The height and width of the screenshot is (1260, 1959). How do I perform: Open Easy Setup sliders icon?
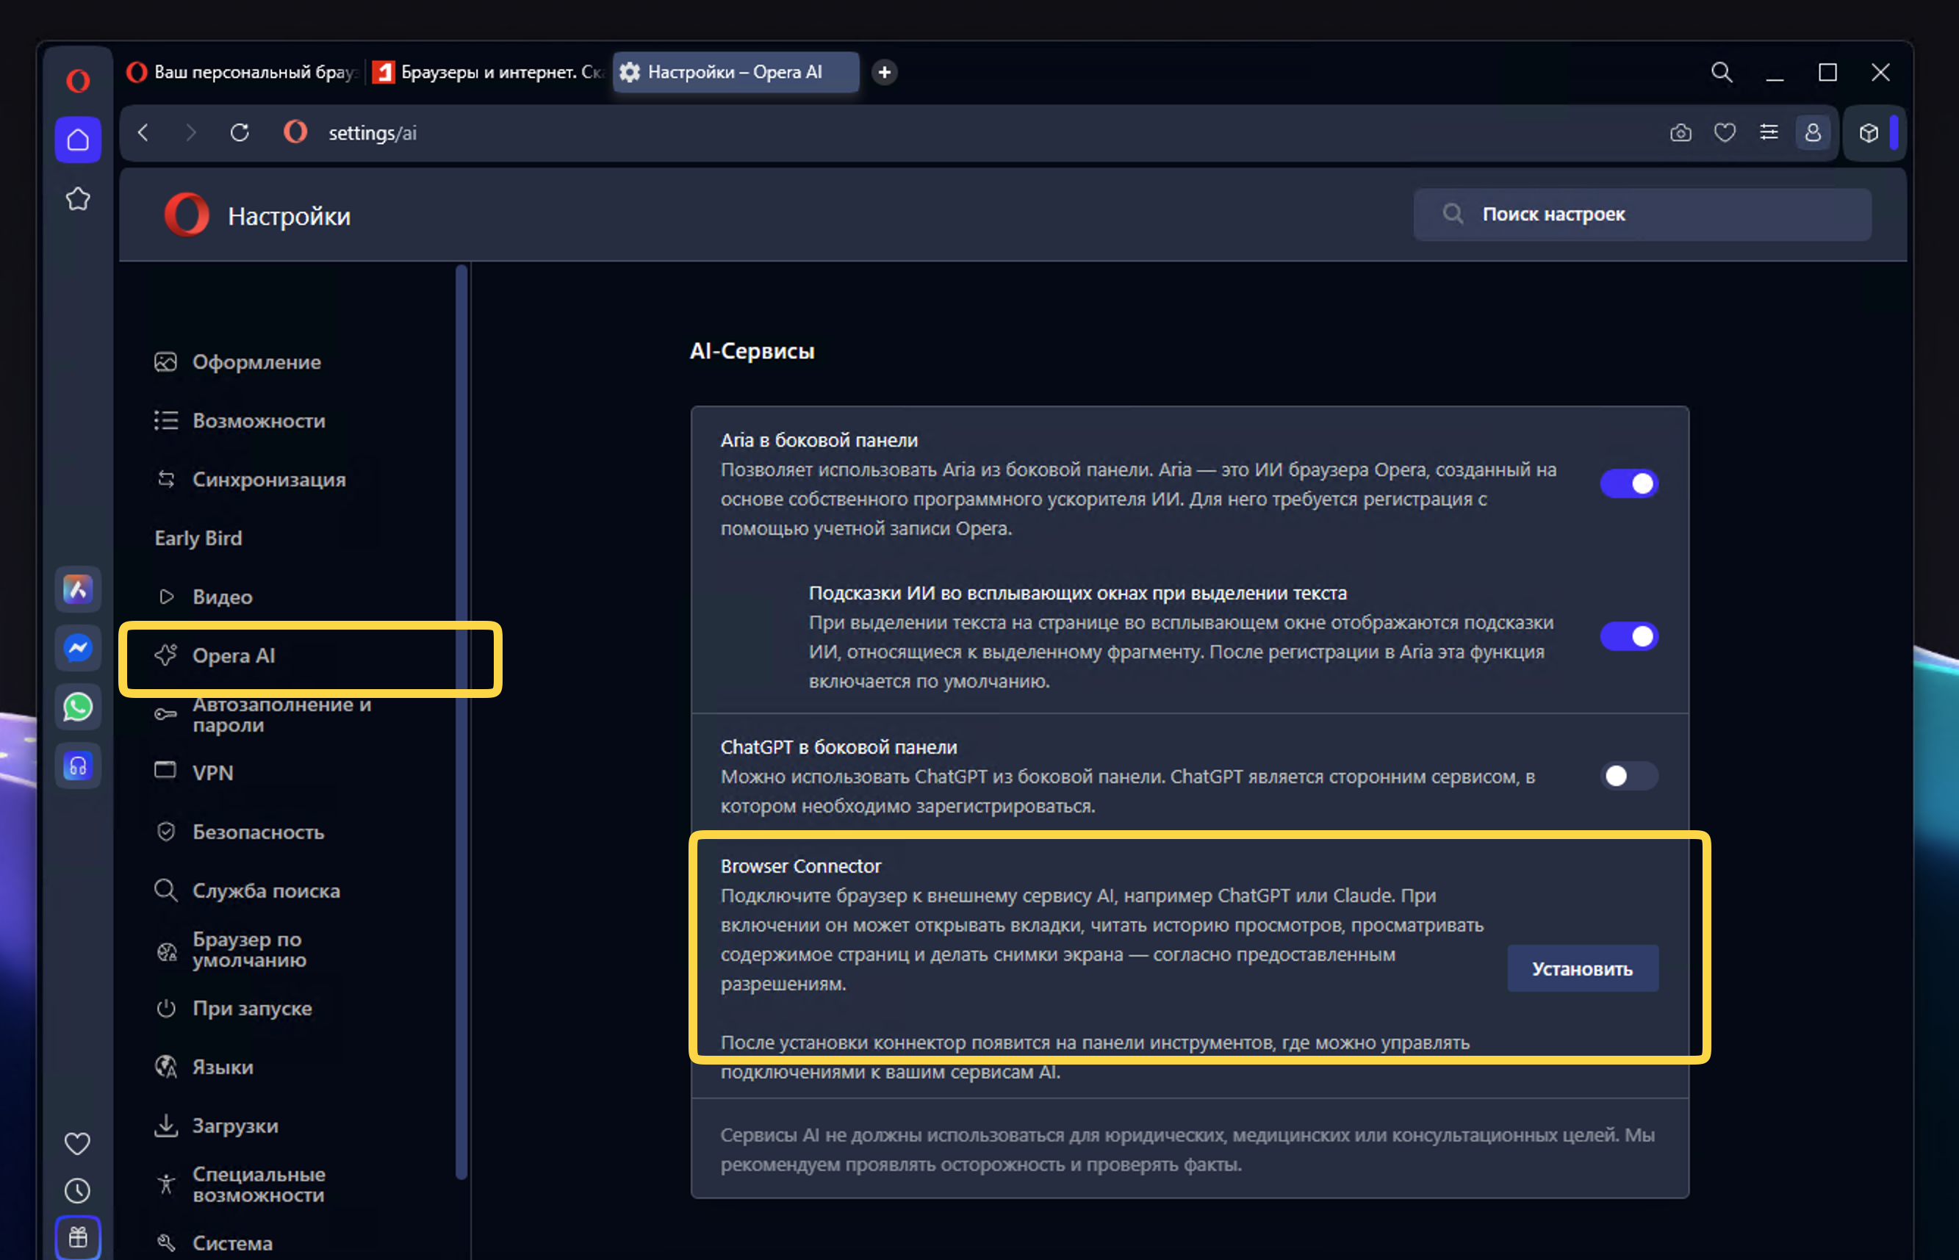click(1769, 132)
